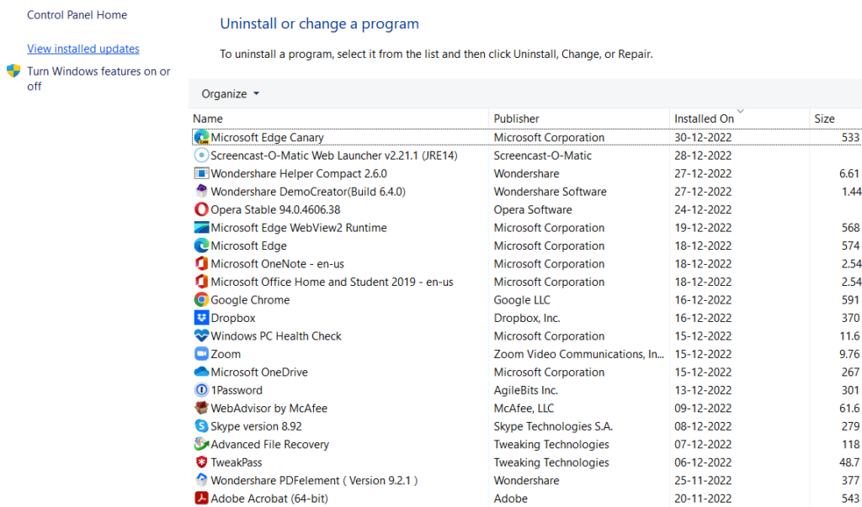Select Microsoft Edge WebView2 Runtime entry
This screenshot has width=862, height=507.
coord(299,228)
